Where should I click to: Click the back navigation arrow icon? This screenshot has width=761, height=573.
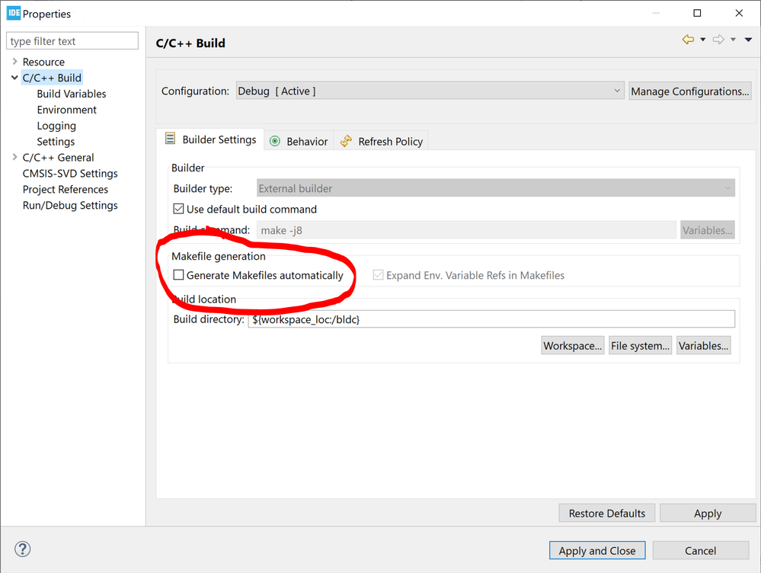click(x=688, y=40)
